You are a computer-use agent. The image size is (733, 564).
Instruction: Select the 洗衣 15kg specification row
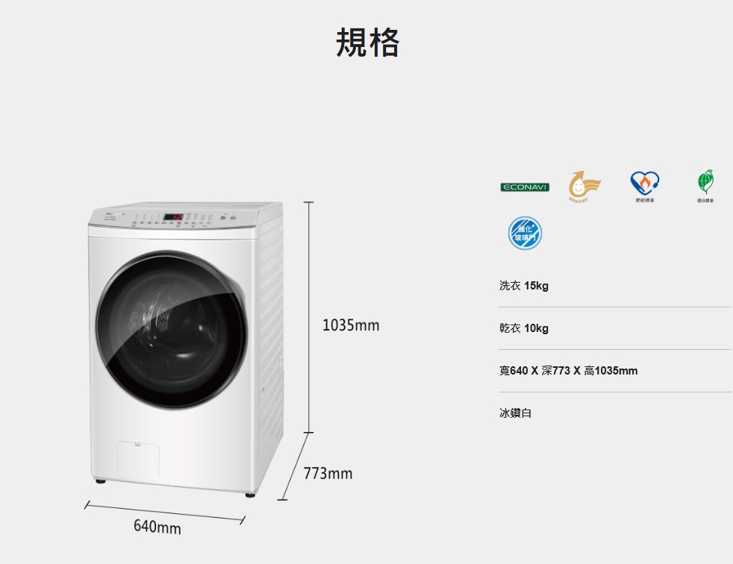(615, 286)
